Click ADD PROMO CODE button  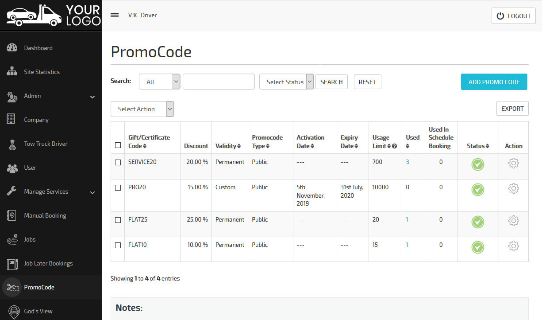coord(494,82)
